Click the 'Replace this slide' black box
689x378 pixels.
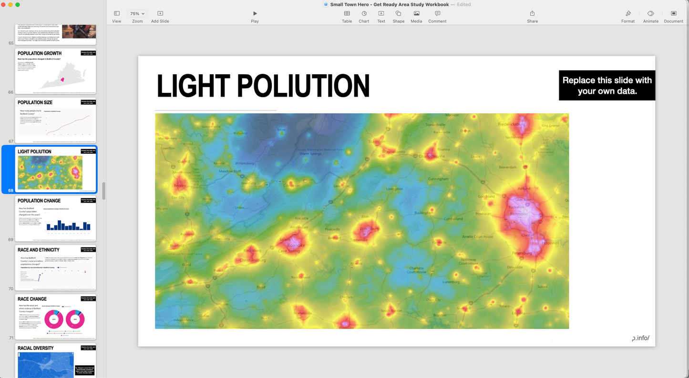[x=607, y=85]
